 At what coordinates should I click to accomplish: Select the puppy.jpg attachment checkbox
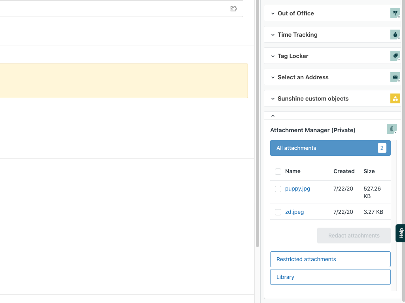tap(278, 189)
